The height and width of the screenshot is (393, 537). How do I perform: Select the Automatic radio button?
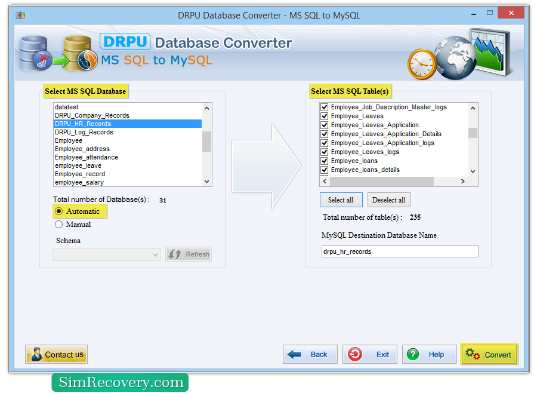59,211
